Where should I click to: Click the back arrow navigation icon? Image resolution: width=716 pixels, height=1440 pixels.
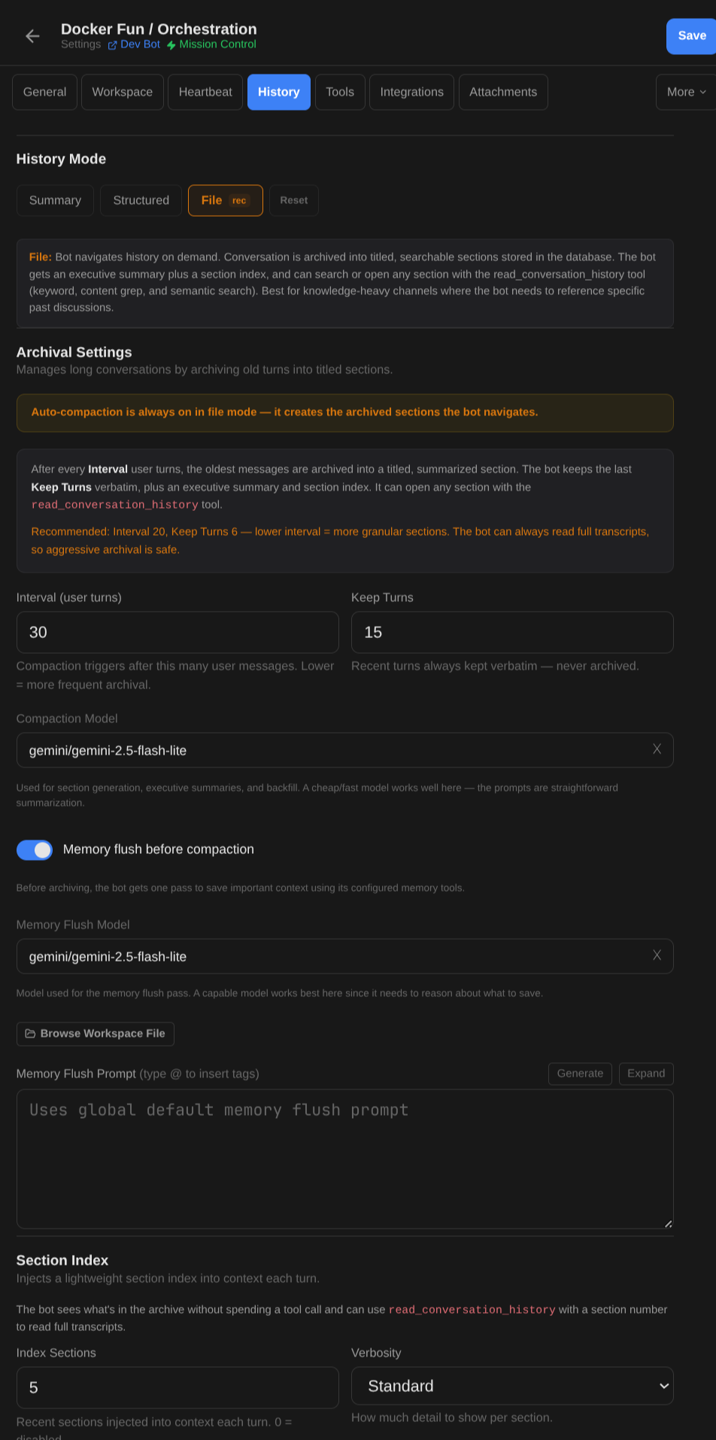click(x=32, y=35)
